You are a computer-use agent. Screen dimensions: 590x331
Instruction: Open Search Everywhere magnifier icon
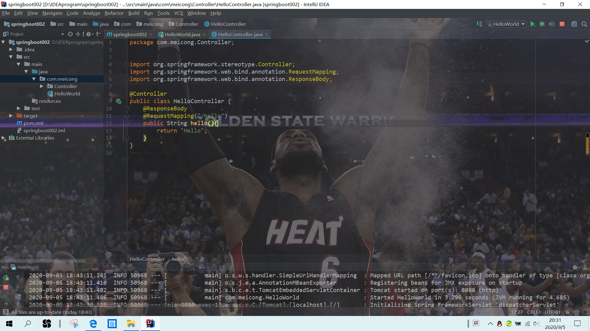(x=584, y=24)
